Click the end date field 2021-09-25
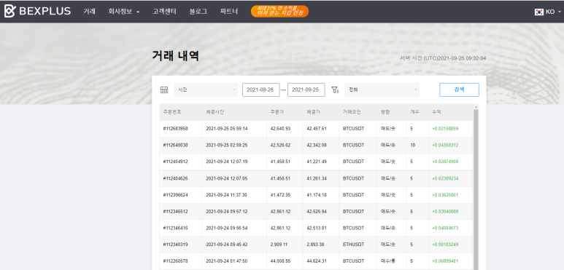564x270 pixels. 306,90
